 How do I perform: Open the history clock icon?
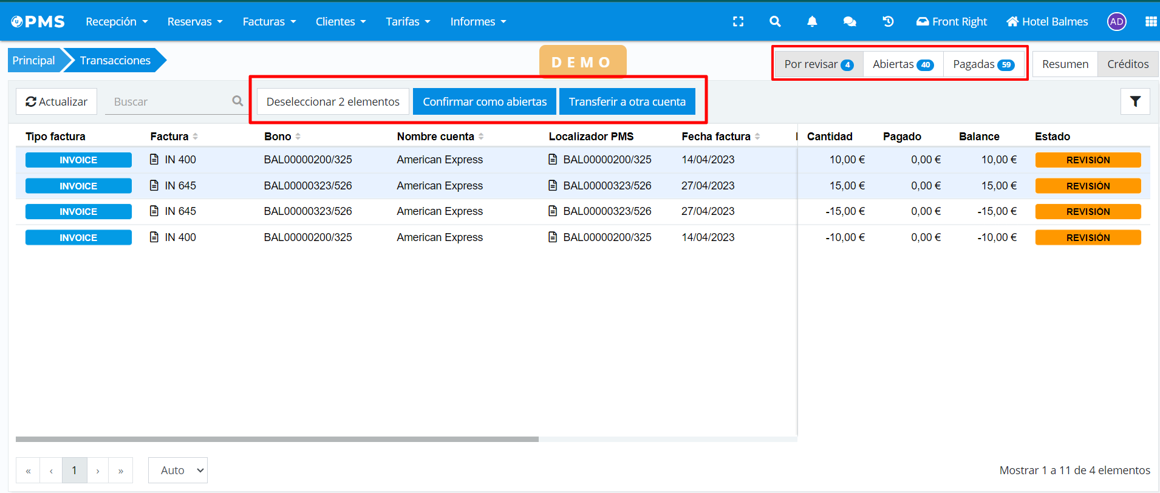(x=888, y=22)
